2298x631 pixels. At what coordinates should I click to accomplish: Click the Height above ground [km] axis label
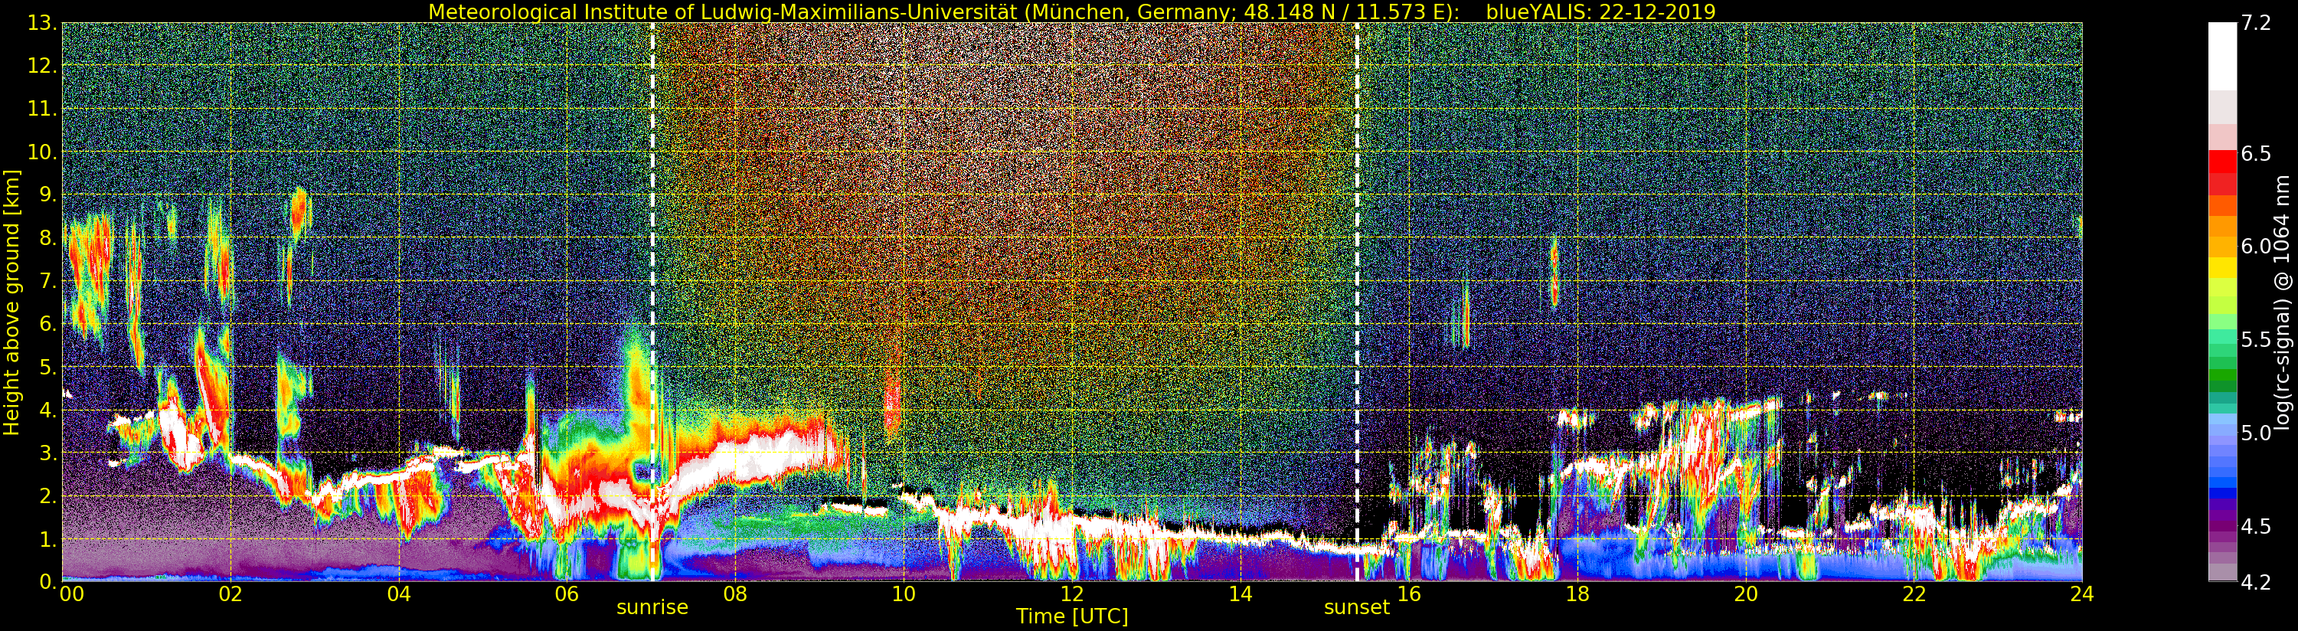point(11,302)
